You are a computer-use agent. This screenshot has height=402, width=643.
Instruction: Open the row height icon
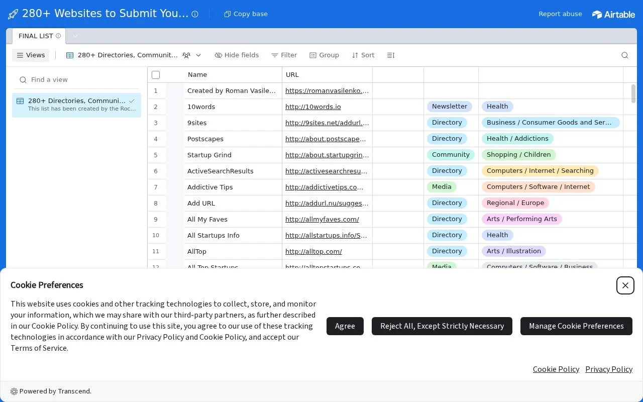(x=391, y=55)
